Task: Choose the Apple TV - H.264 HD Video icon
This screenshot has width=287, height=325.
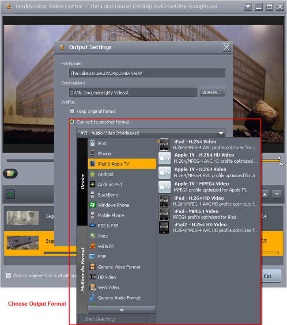Action: pos(165,158)
